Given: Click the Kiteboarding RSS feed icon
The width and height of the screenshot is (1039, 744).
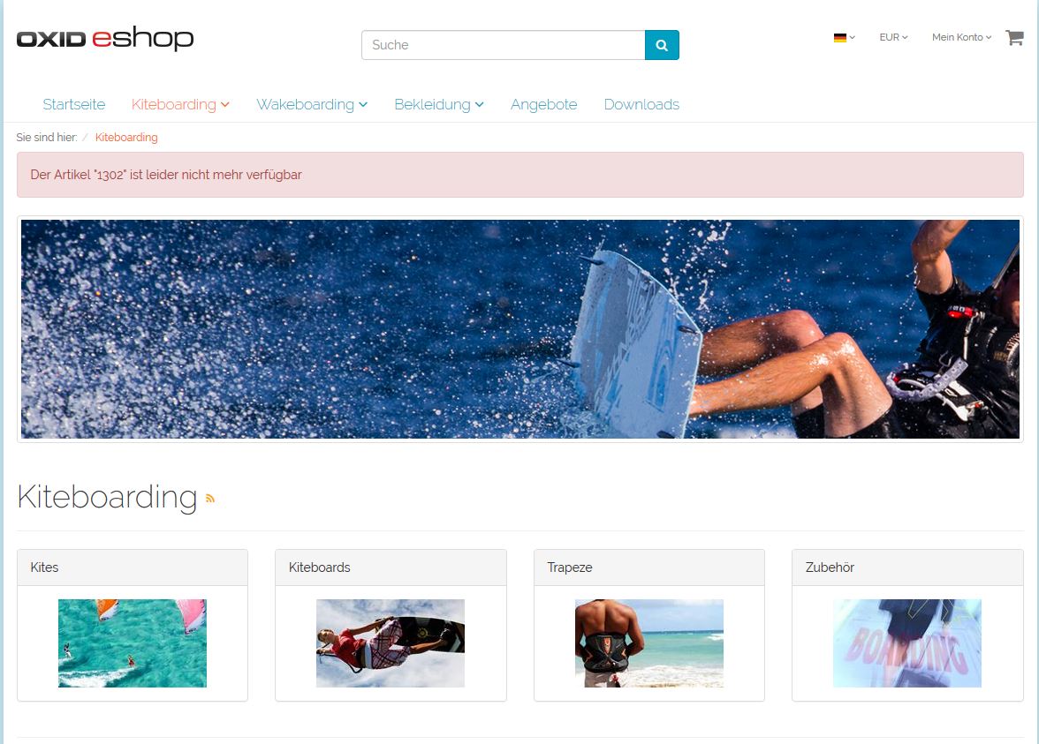Looking at the screenshot, I should [x=210, y=499].
